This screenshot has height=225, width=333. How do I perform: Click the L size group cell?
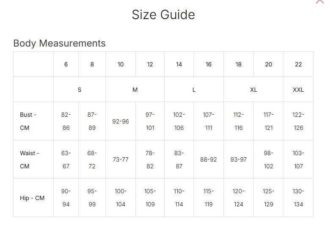coord(194,90)
